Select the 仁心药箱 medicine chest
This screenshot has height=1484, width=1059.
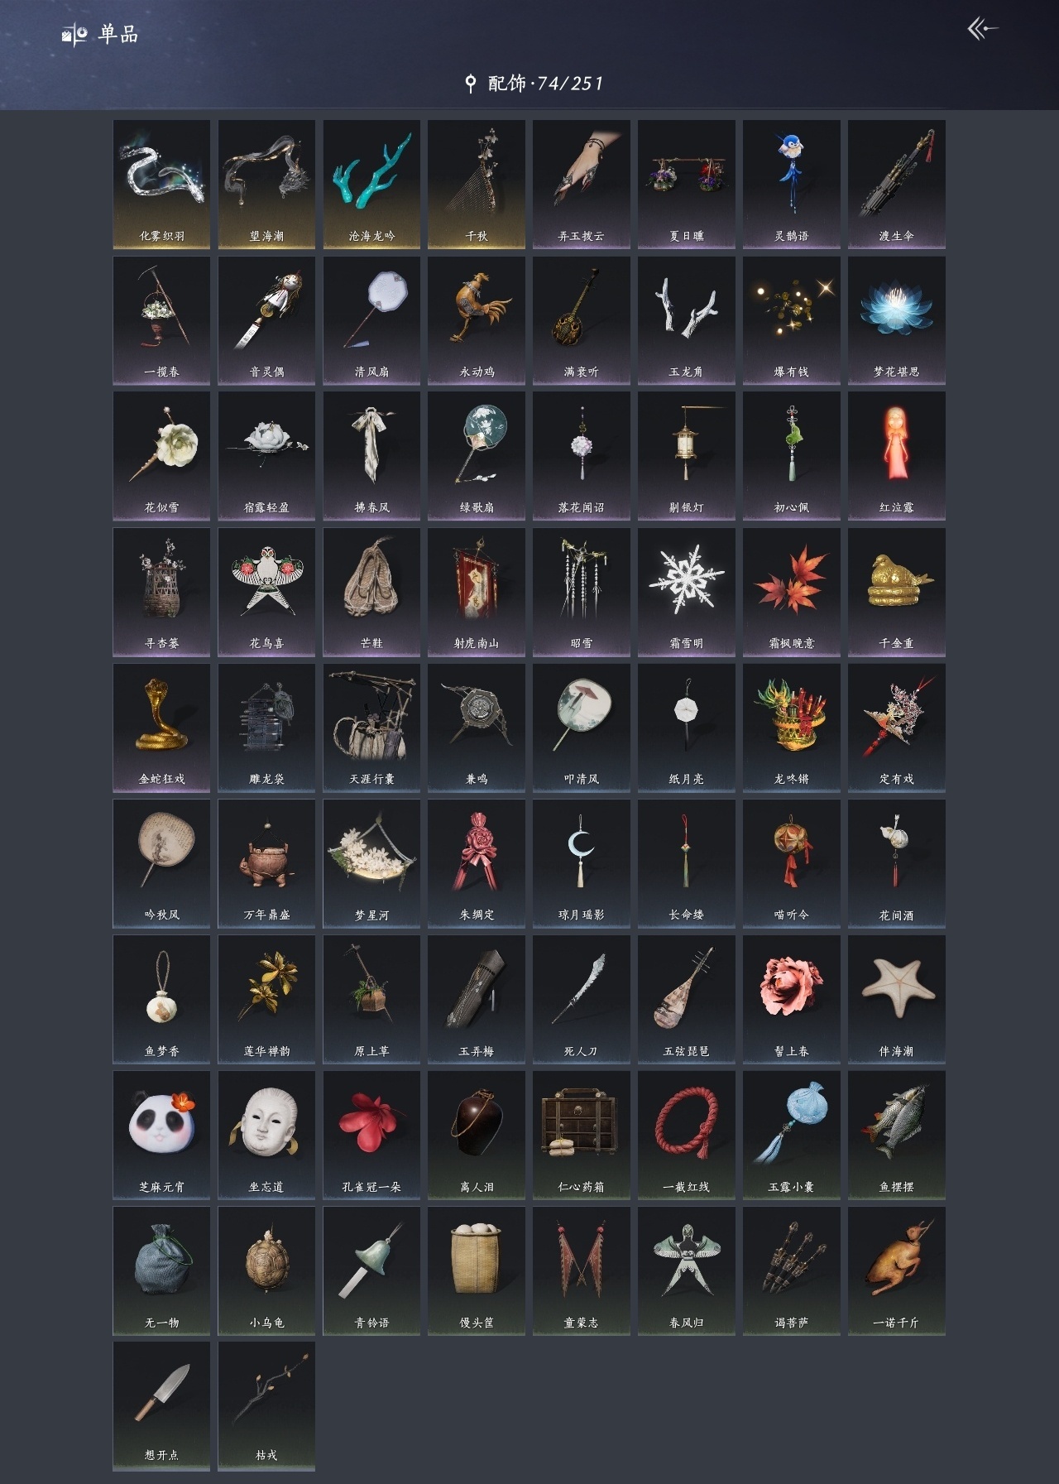(581, 1136)
